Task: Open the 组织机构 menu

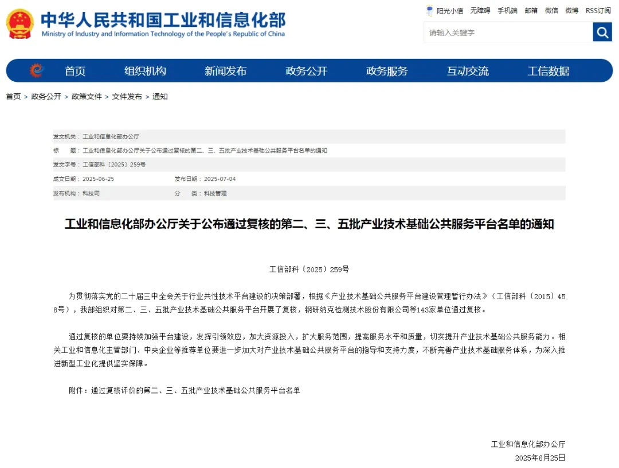Action: [x=145, y=71]
